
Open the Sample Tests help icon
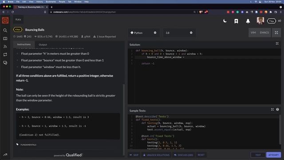pyautogui.click(x=277, y=109)
